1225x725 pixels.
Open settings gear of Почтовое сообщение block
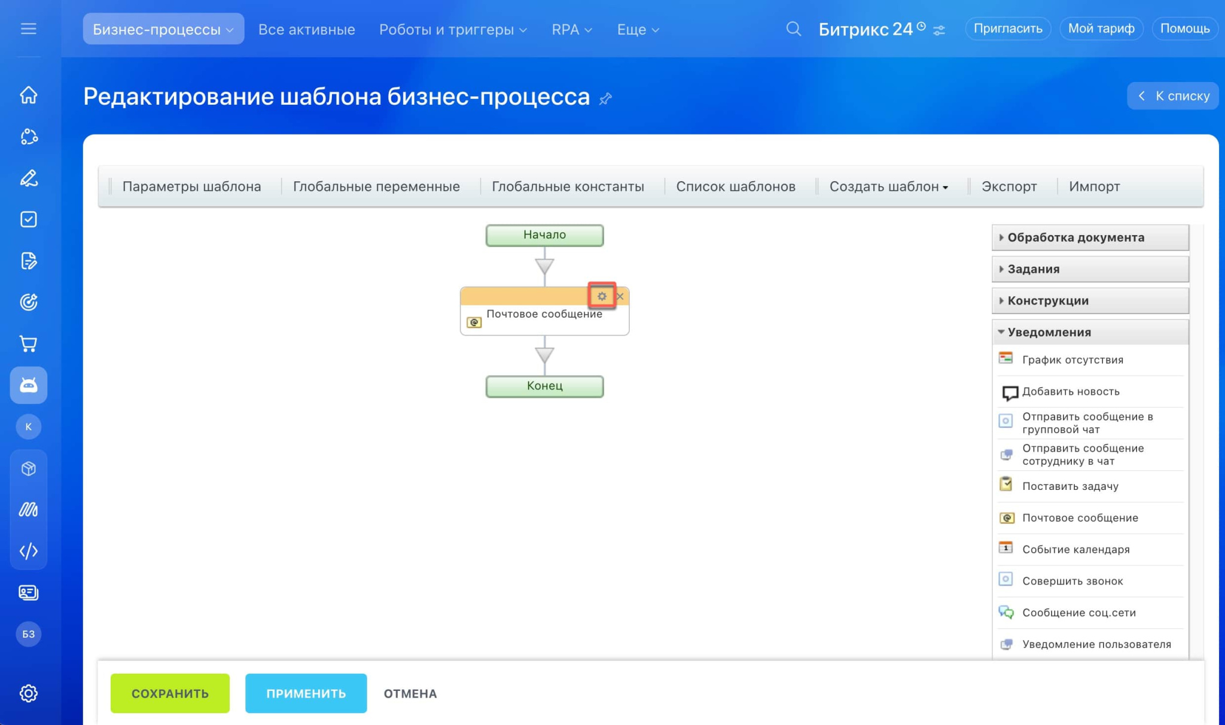click(x=602, y=296)
